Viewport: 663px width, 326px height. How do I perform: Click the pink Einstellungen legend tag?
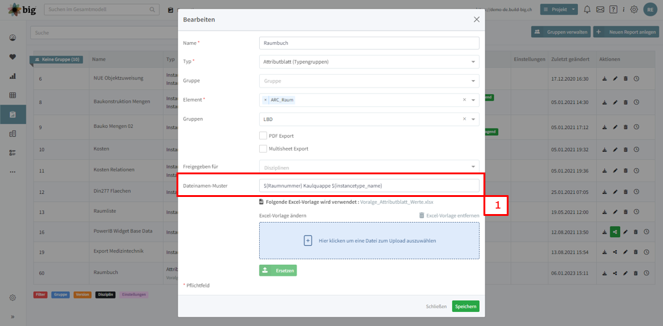click(134, 294)
